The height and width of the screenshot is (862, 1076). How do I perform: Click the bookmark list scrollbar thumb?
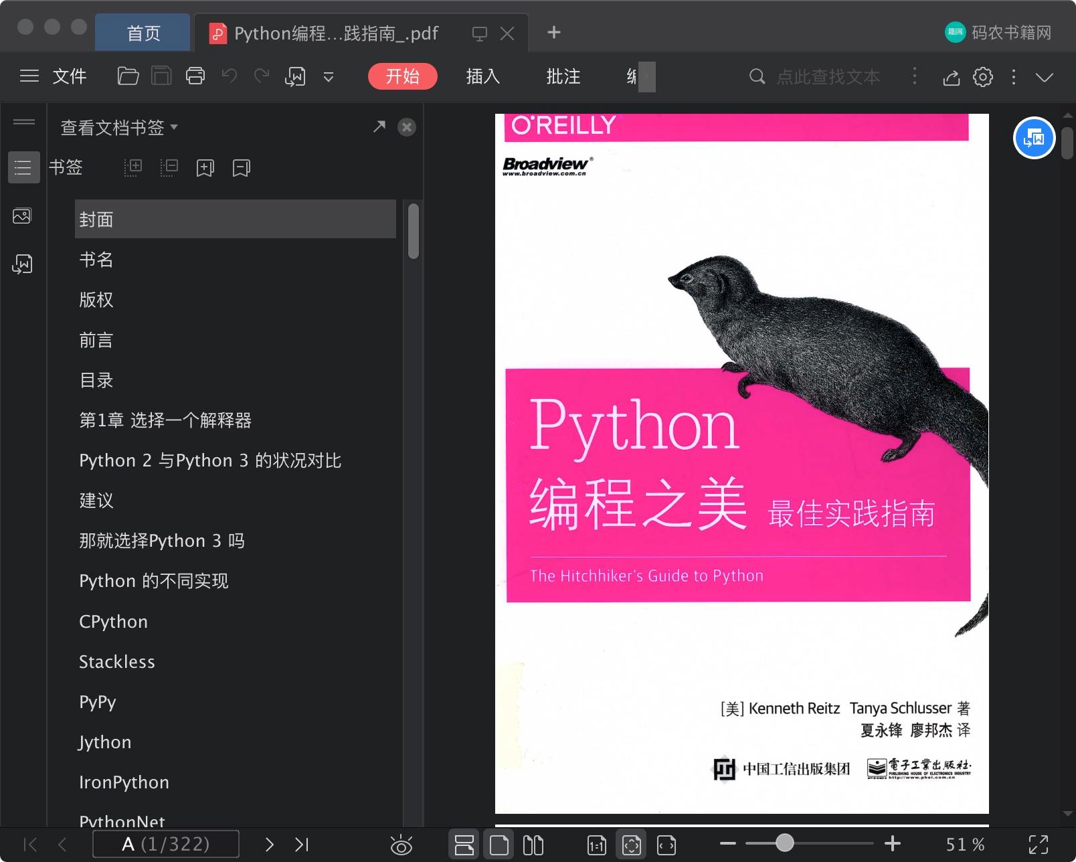414,231
